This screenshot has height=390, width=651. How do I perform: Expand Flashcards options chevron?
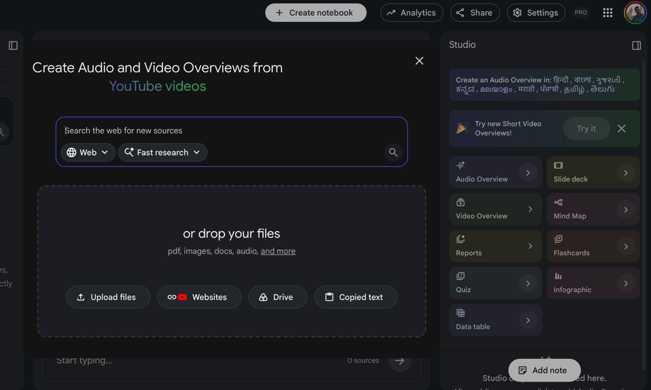click(626, 247)
